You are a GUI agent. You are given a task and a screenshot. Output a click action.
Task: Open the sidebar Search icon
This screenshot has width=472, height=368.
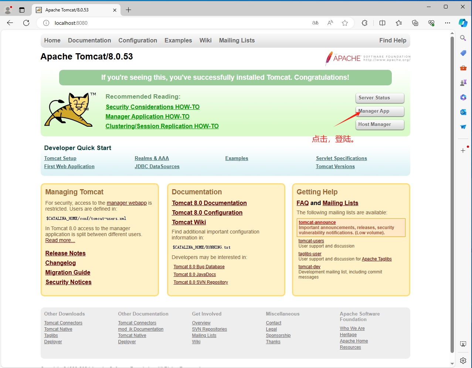463,38
